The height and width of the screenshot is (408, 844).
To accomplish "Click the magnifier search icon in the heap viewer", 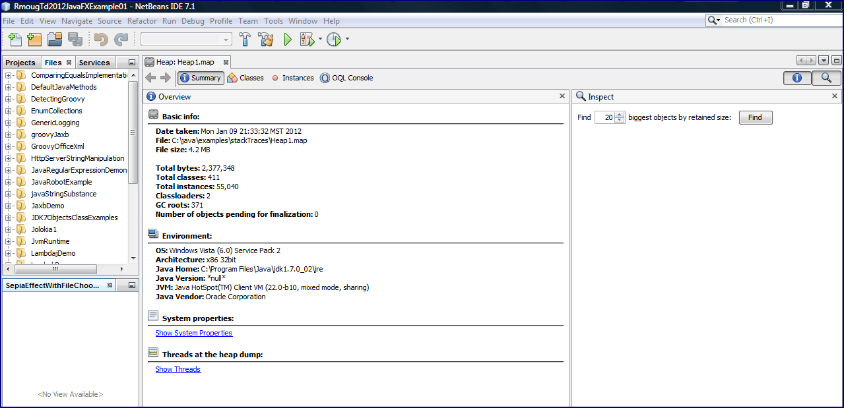I will [826, 77].
